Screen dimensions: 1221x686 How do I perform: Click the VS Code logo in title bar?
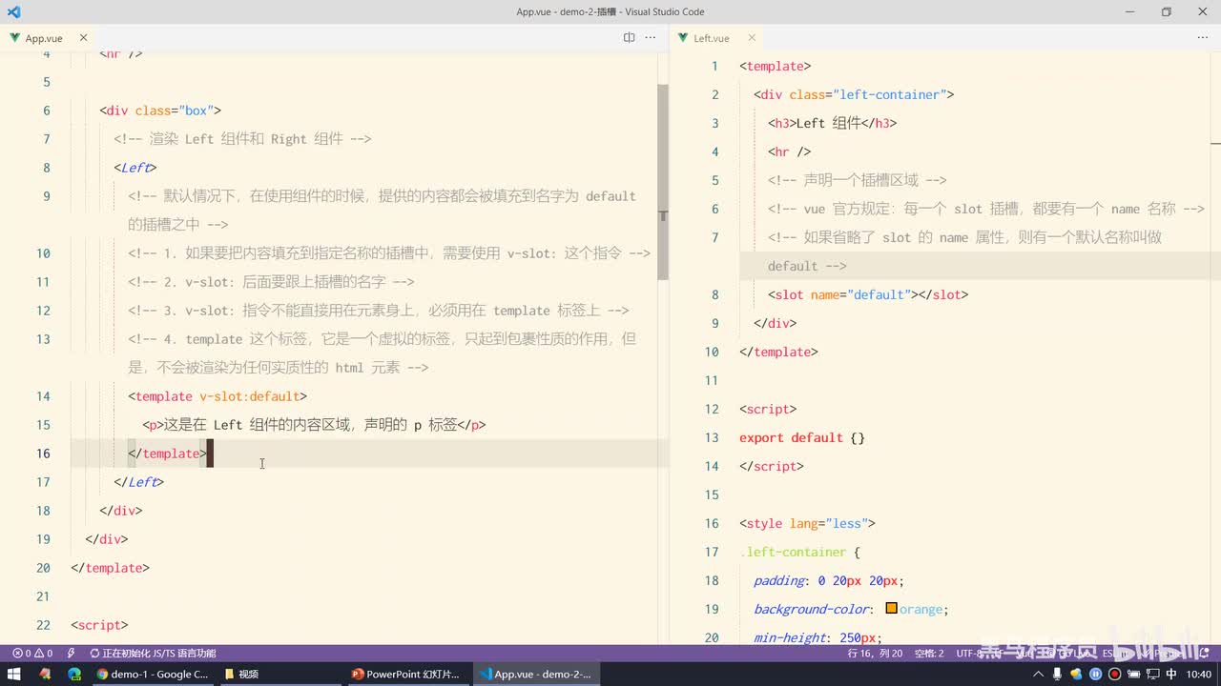[13, 11]
